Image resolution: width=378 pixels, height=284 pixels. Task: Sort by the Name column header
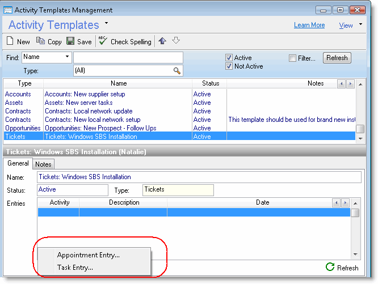(x=118, y=83)
